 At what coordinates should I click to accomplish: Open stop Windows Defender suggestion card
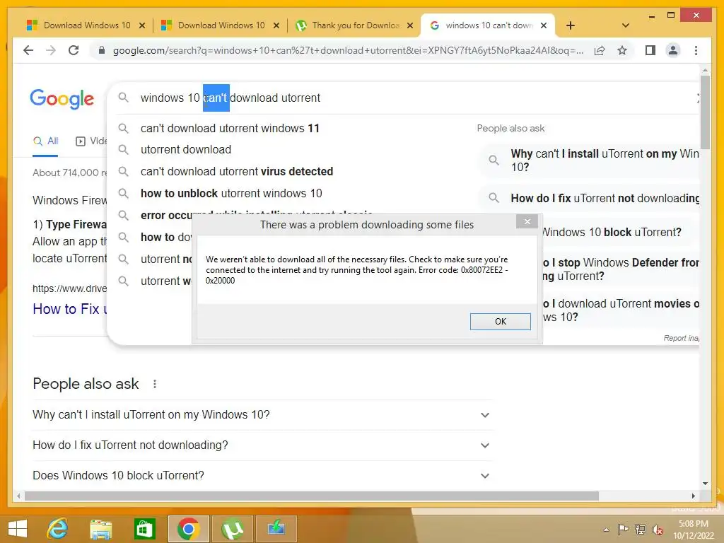point(621,269)
